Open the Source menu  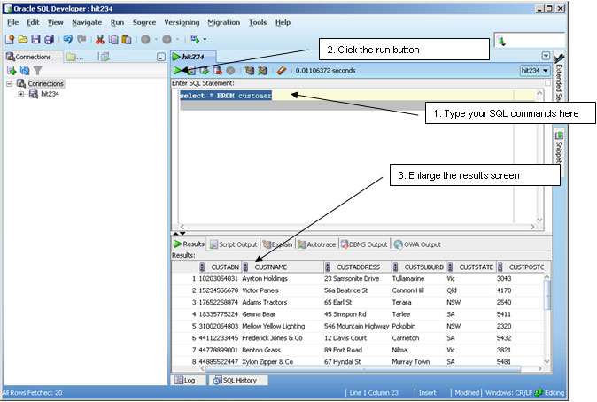pyautogui.click(x=144, y=22)
